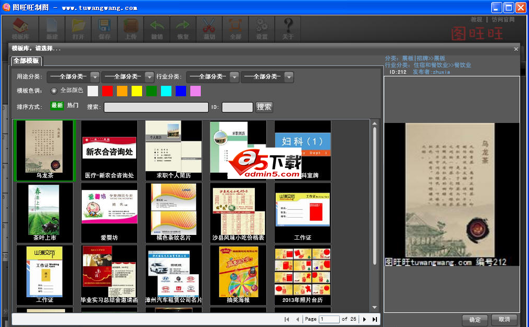Go to the previous template page
Screen dimensions: 529x327
(x=297, y=319)
